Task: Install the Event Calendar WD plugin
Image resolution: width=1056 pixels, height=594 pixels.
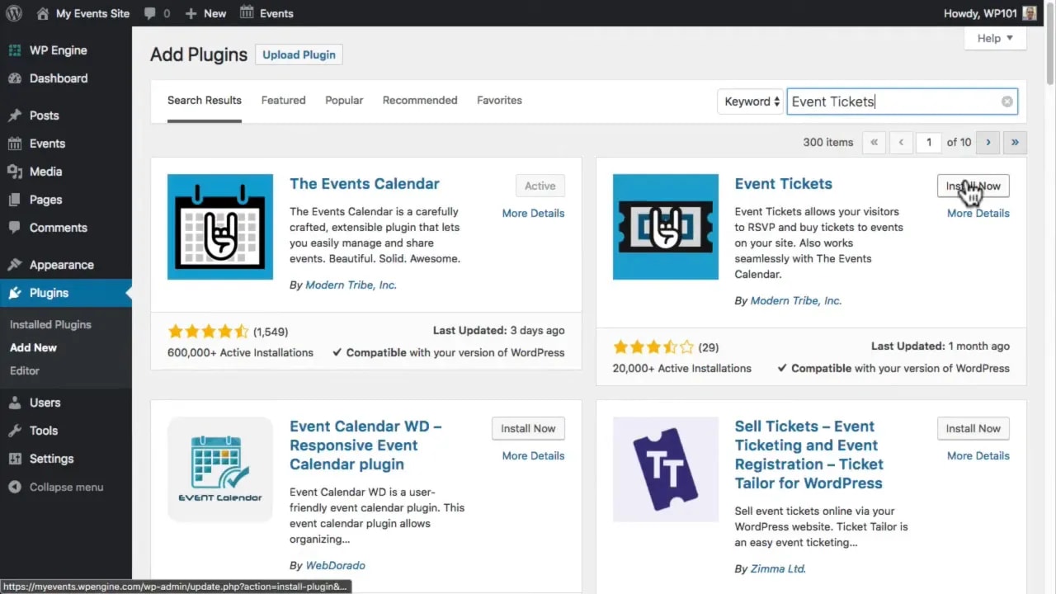Action: click(x=528, y=428)
